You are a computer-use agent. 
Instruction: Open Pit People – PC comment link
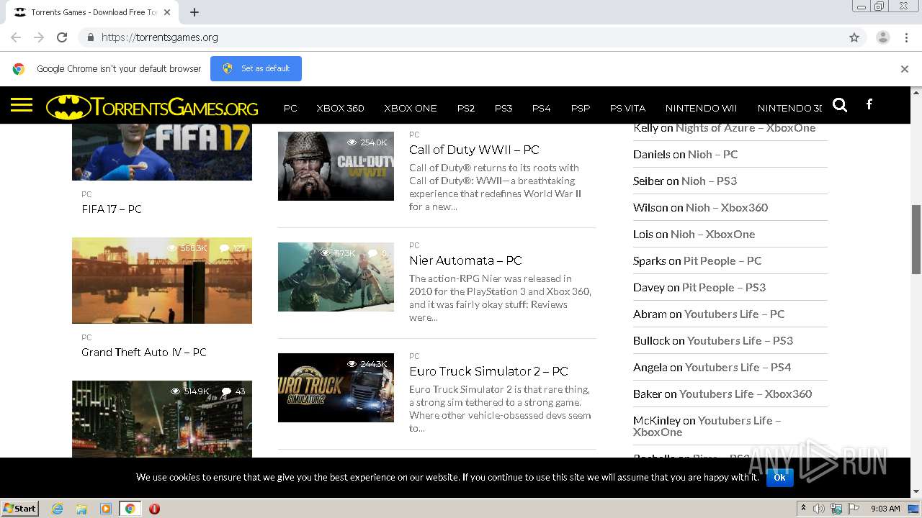(722, 260)
